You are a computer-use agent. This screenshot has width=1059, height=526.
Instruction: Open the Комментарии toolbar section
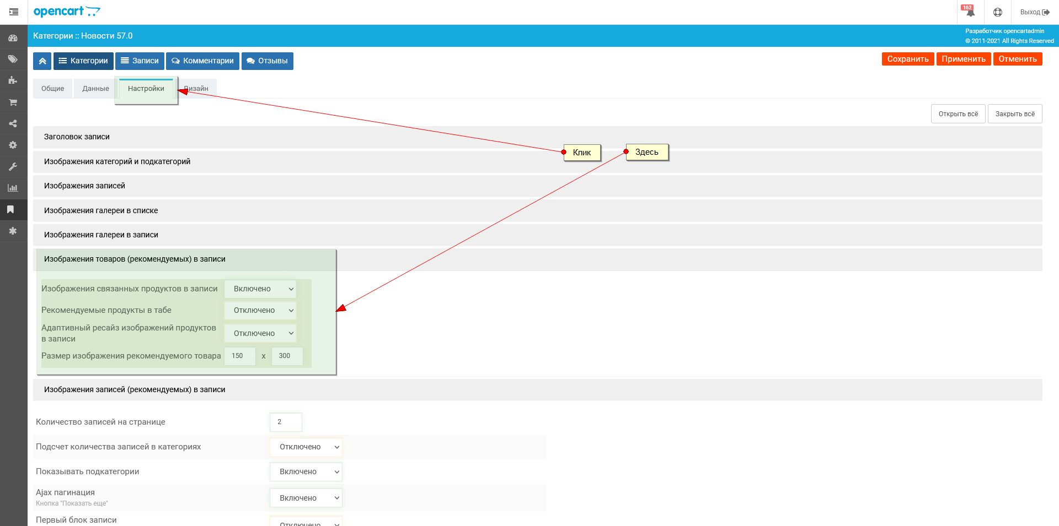[202, 61]
